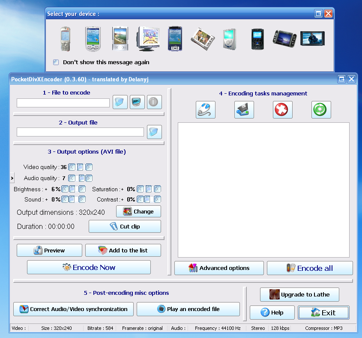
Task: Click the empty encoding tasks list area
Action: click(x=263, y=190)
